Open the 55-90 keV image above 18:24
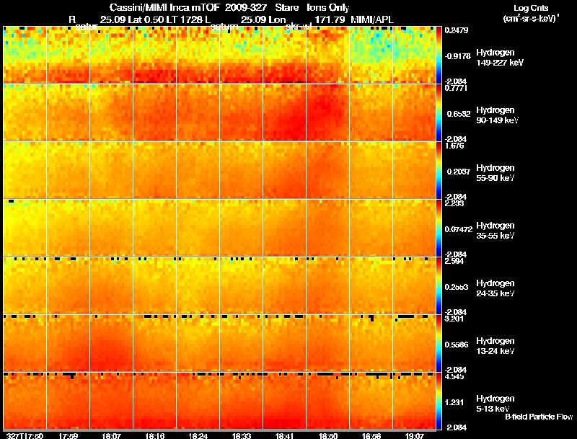 198,170
